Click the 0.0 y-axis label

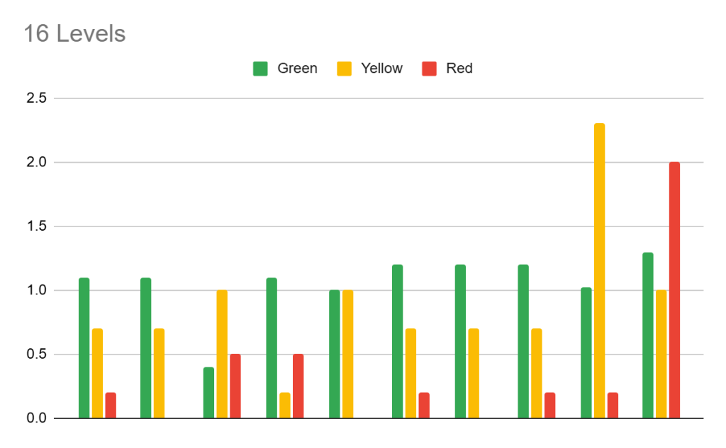(36, 418)
